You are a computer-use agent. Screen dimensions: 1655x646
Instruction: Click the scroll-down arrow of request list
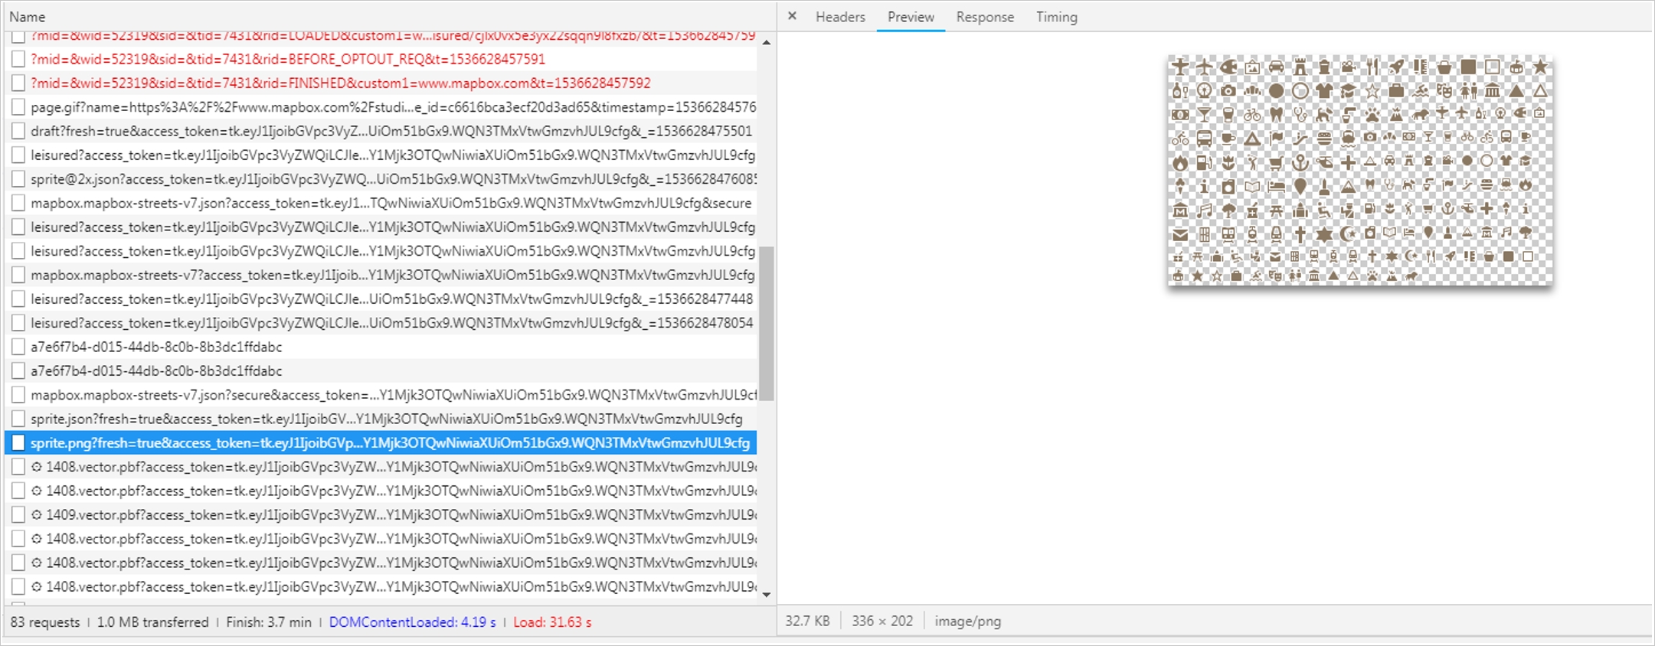[x=766, y=594]
